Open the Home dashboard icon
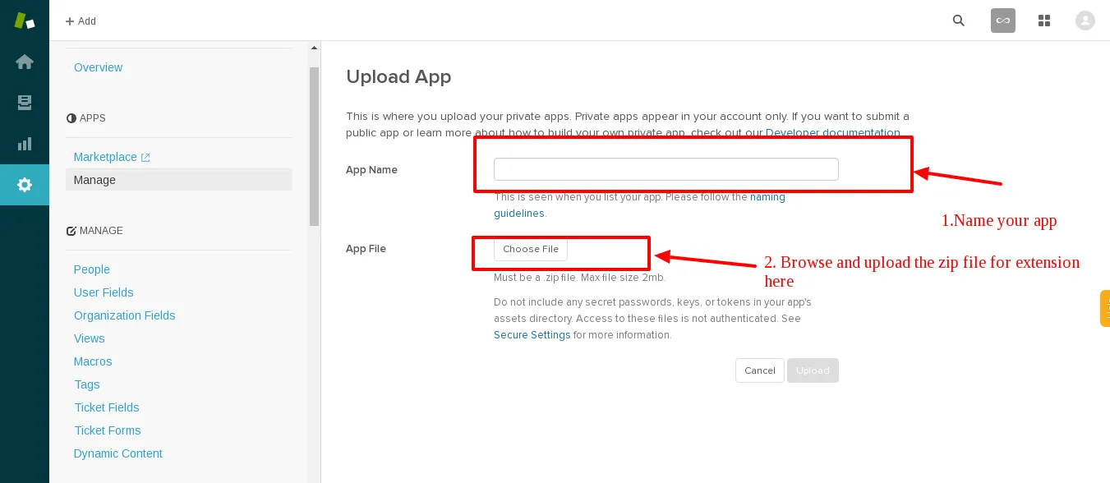The width and height of the screenshot is (1110, 483). click(x=25, y=62)
